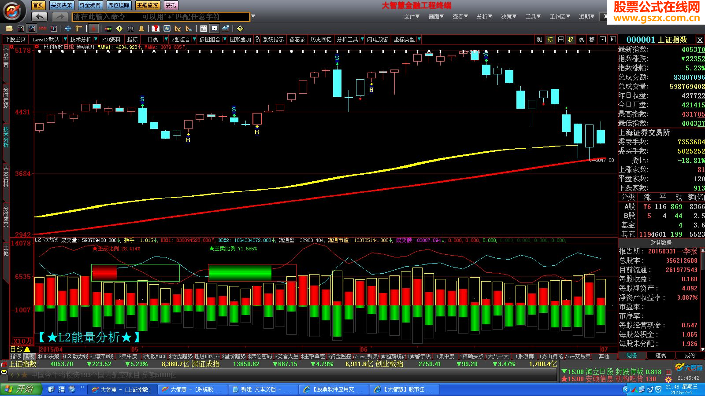Click the list panel toolbar icon
This screenshot has height=396, width=705.
pyautogui.click(x=204, y=29)
